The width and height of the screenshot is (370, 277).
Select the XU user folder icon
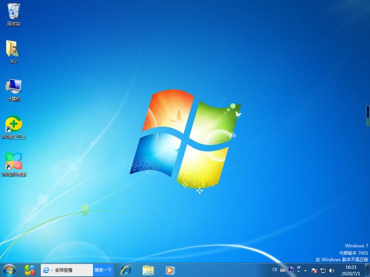coord(13,50)
